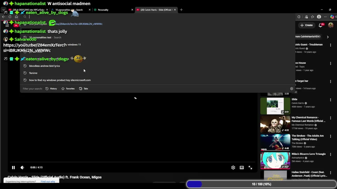This screenshot has width=337, height=189.
Task: Open options for the 'forget her' video
Action: pos(330,82)
